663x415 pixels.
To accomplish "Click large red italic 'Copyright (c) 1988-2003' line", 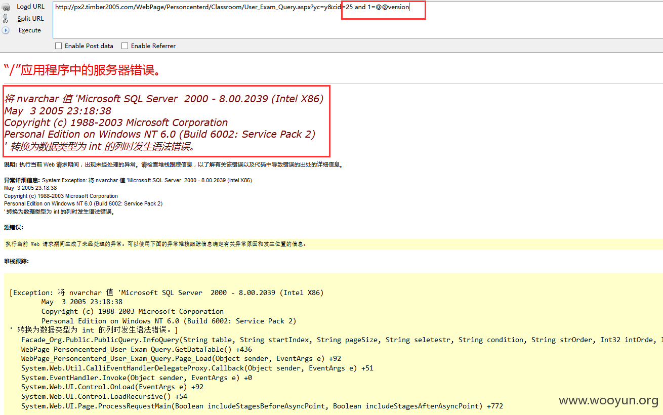I will click(116, 122).
